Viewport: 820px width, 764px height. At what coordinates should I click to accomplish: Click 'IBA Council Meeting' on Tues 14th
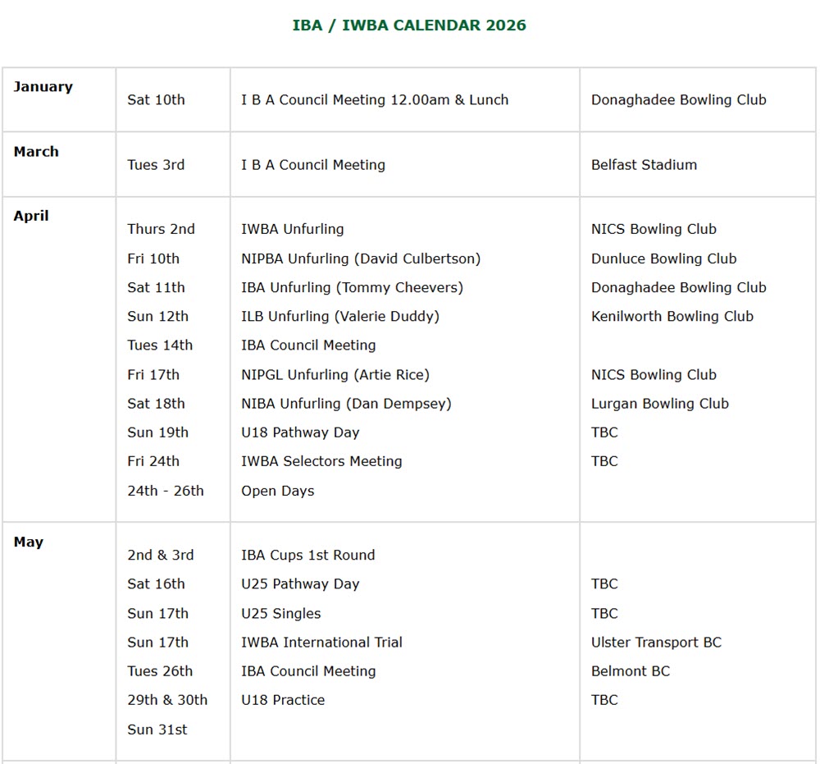tap(308, 345)
